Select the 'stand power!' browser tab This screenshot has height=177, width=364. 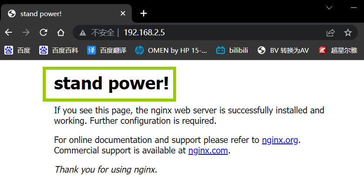(66, 14)
